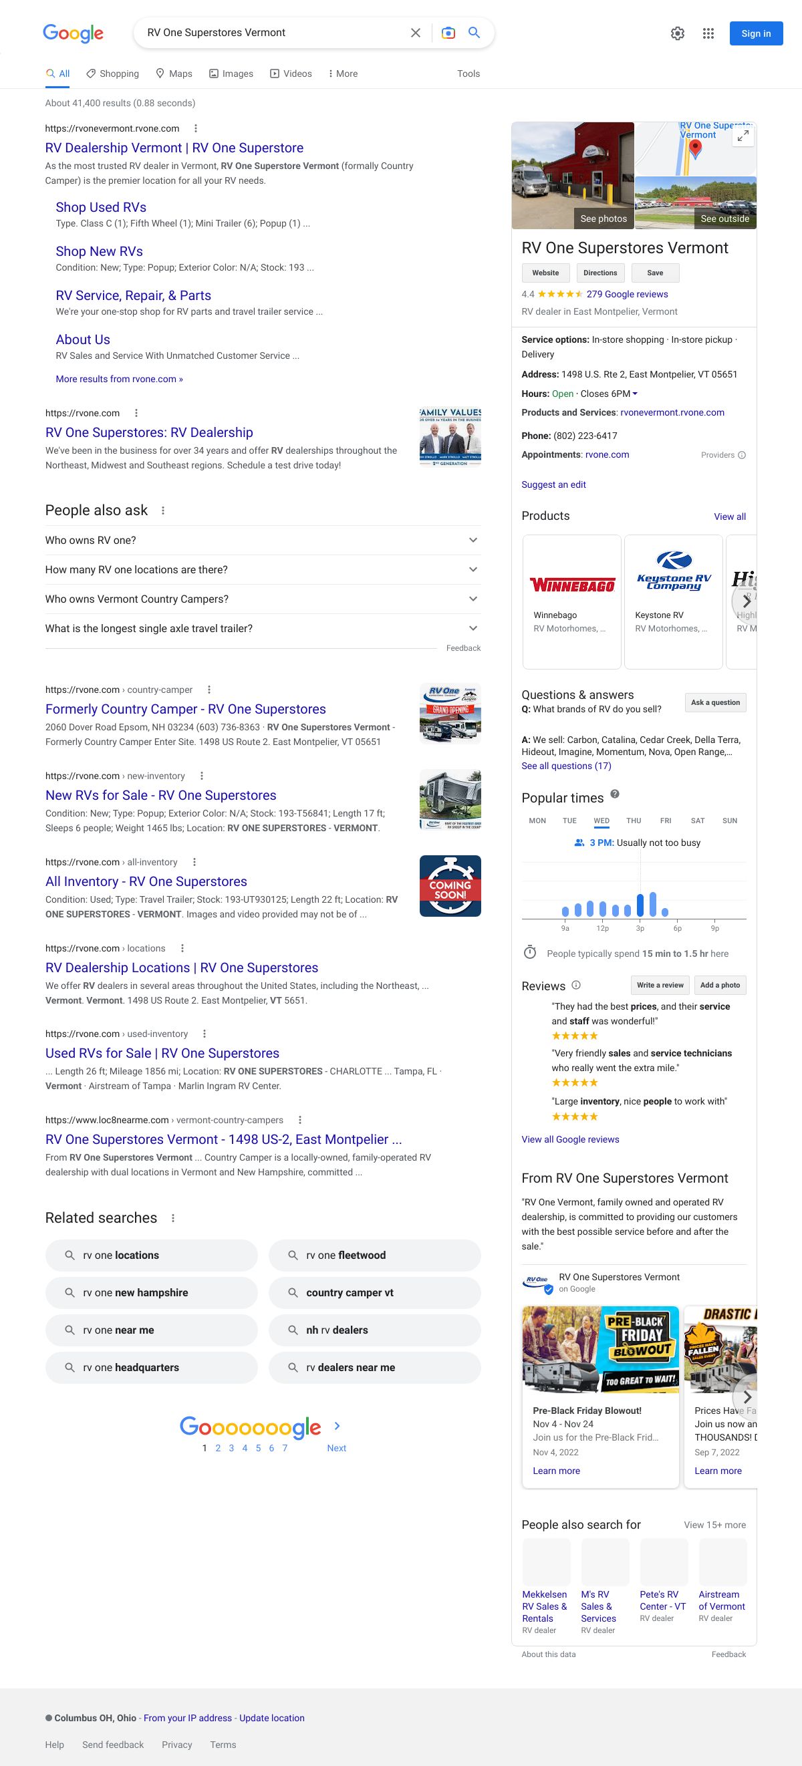Switch to the Images tab

click(231, 73)
